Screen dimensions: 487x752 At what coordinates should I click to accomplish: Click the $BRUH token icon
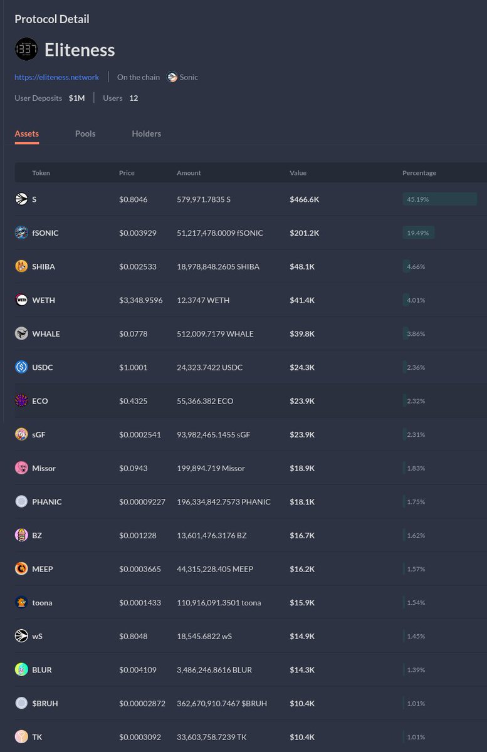pyautogui.click(x=21, y=704)
